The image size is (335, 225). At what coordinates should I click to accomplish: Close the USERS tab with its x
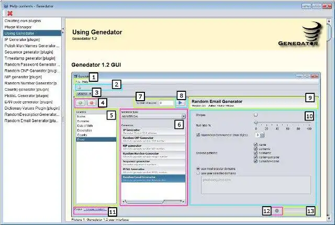click(x=90, y=94)
